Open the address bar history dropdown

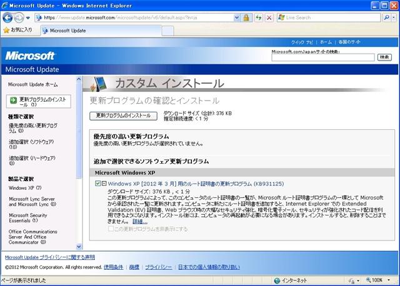tap(237, 17)
